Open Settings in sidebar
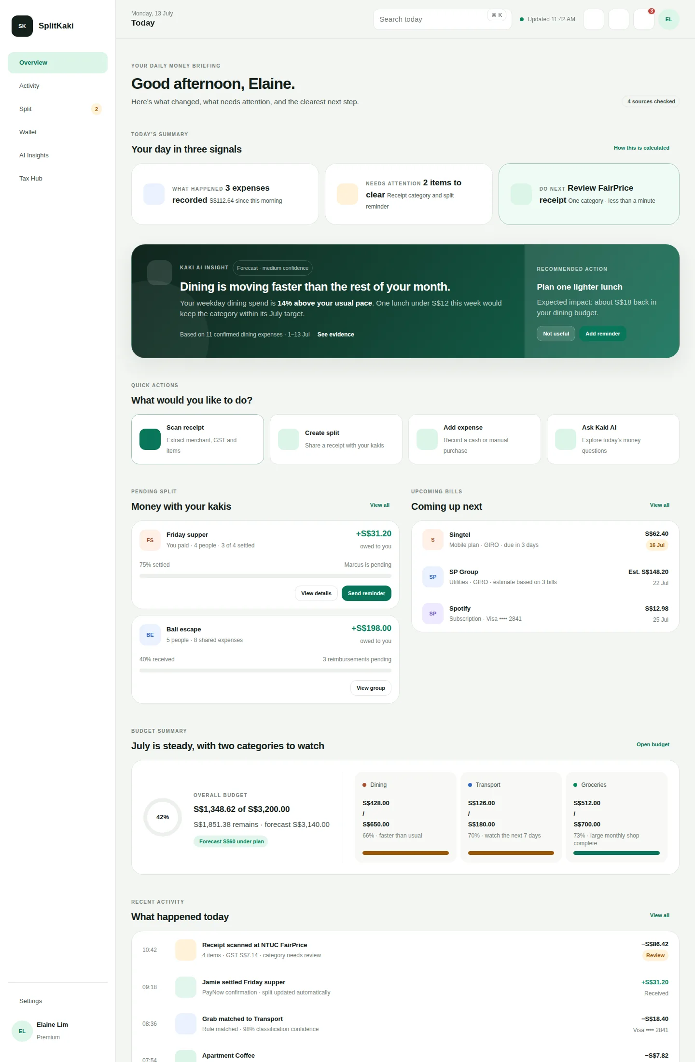This screenshot has width=695, height=1062. [x=57, y=1001]
